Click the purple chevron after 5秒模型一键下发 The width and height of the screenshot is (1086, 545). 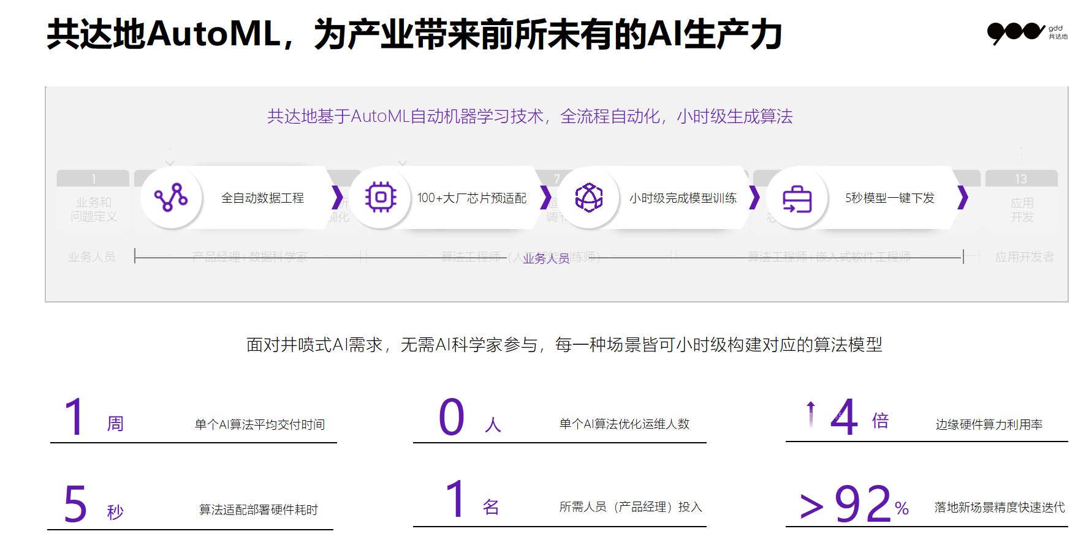click(962, 197)
